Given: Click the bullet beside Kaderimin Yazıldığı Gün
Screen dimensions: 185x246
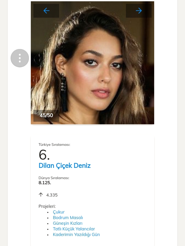Looking at the screenshot, I should pos(48,235).
